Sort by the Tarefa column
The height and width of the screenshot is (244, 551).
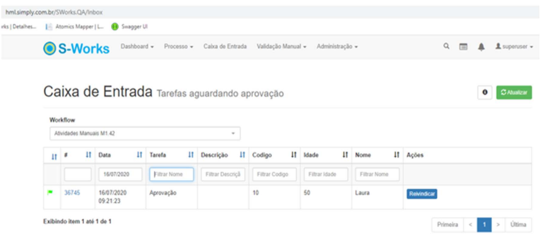(x=191, y=155)
